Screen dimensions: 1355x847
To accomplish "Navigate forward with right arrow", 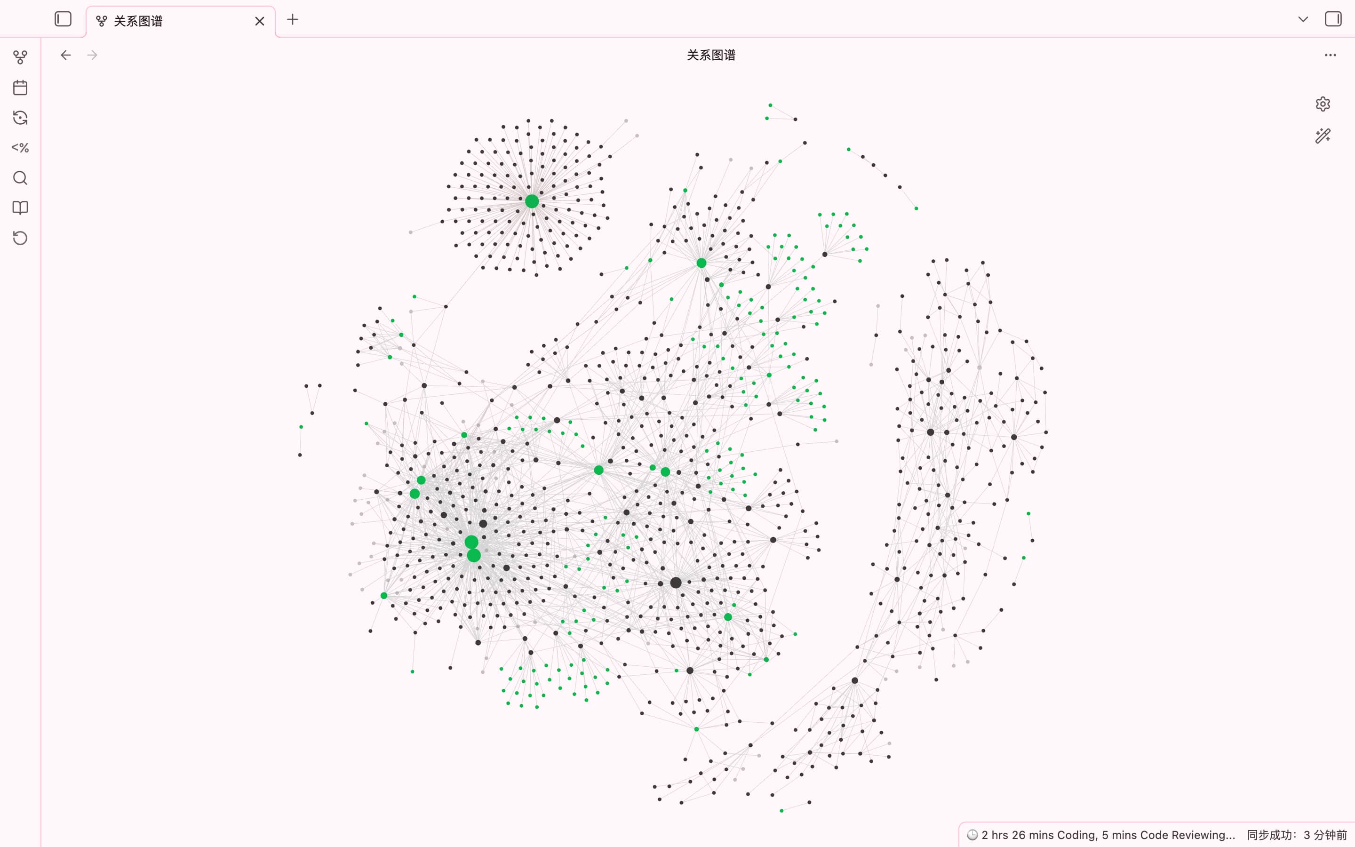I will coord(92,55).
